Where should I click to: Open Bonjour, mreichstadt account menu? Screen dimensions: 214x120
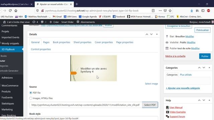tap(200, 22)
